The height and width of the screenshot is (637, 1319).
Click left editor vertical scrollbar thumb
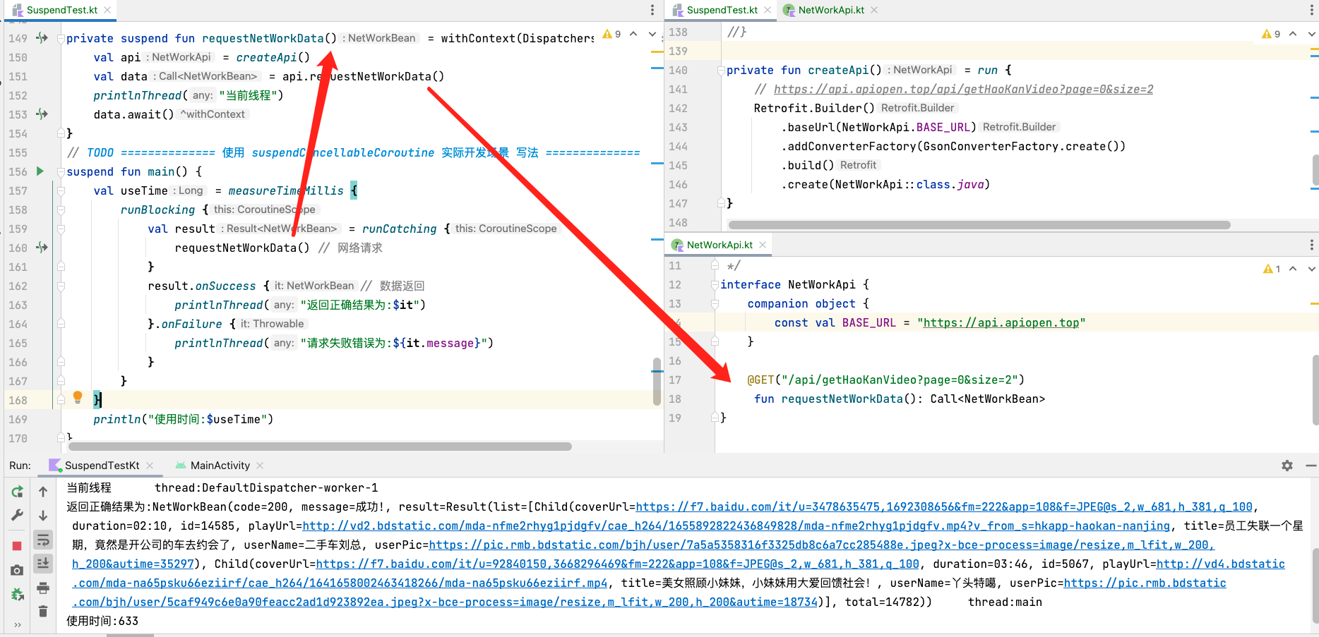pyautogui.click(x=657, y=382)
